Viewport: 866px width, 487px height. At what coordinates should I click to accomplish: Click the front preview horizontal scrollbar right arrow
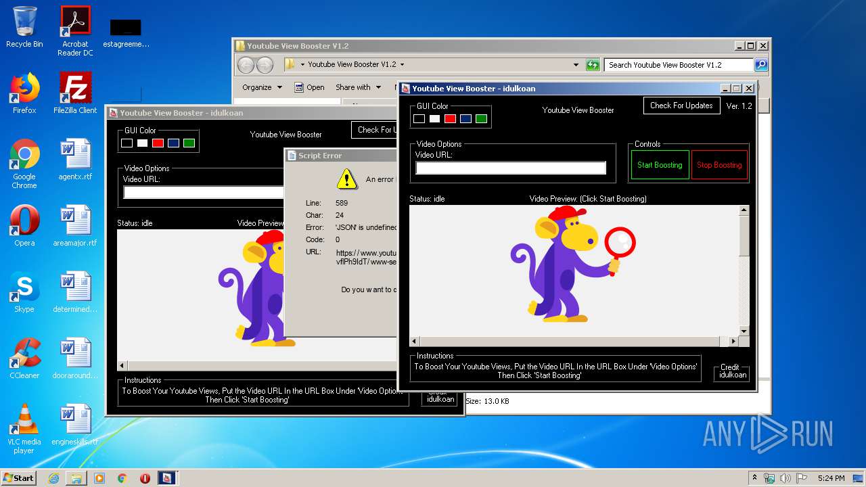click(x=733, y=341)
